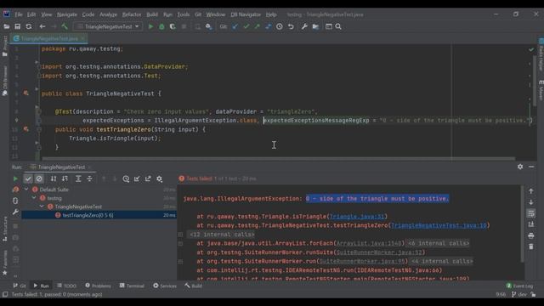Commit changes with the green checkmark
This screenshot has height=306, width=544.
click(x=246, y=26)
